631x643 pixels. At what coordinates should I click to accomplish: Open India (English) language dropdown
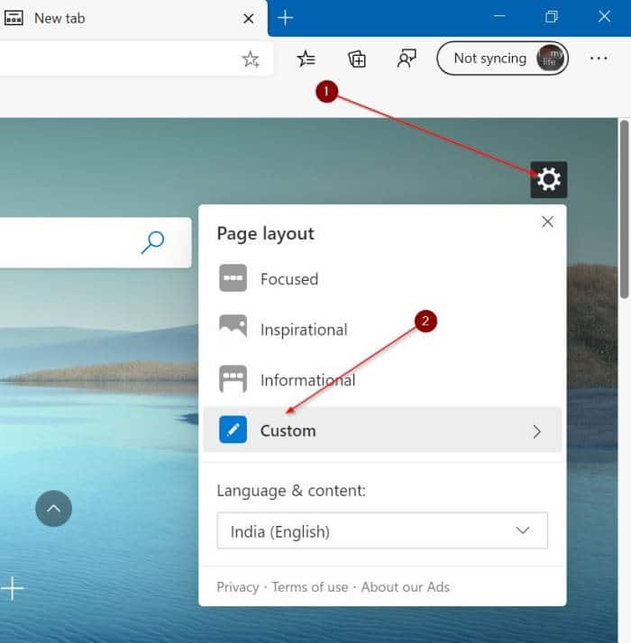[382, 530]
